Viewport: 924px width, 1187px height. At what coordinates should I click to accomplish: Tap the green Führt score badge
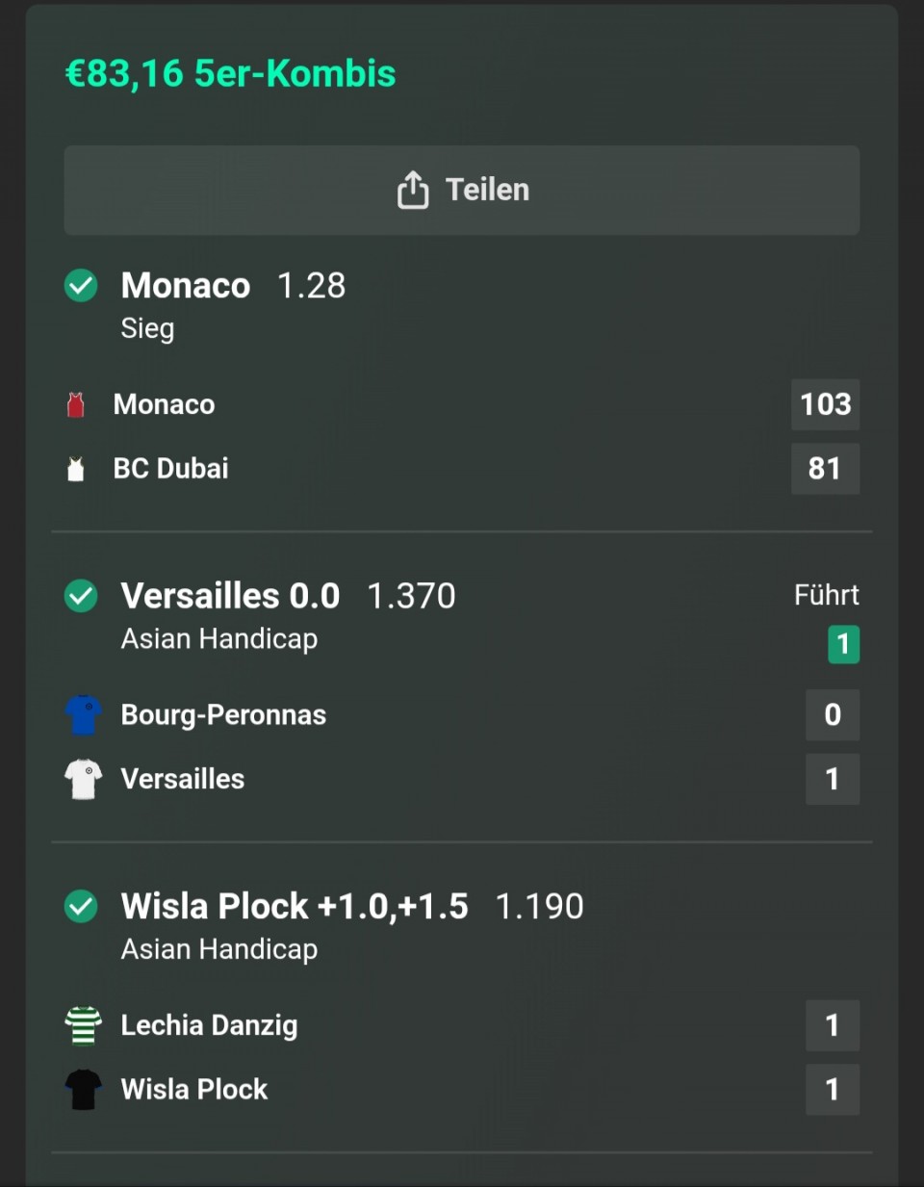click(843, 644)
